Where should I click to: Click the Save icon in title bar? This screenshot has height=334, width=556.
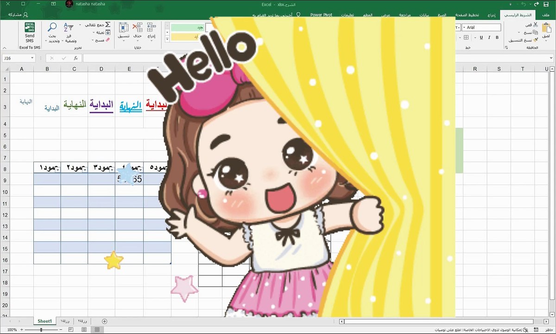point(546,4)
